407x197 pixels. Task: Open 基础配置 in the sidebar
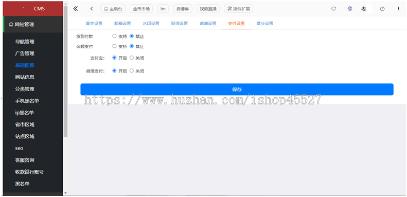(25, 65)
